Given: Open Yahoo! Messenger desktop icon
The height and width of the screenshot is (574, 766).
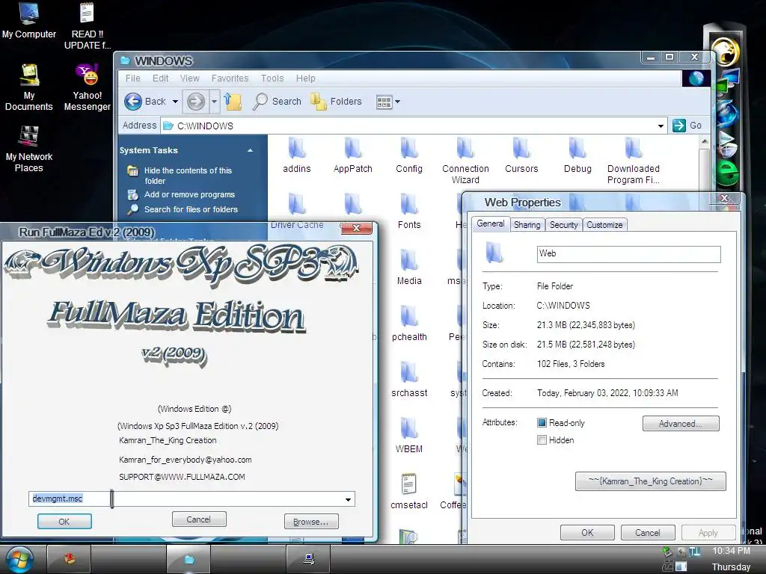Looking at the screenshot, I should 87,75.
